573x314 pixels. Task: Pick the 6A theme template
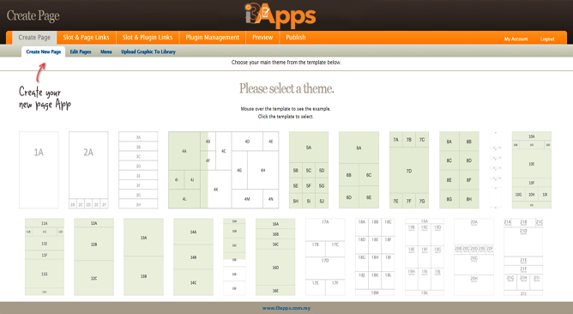(x=359, y=170)
